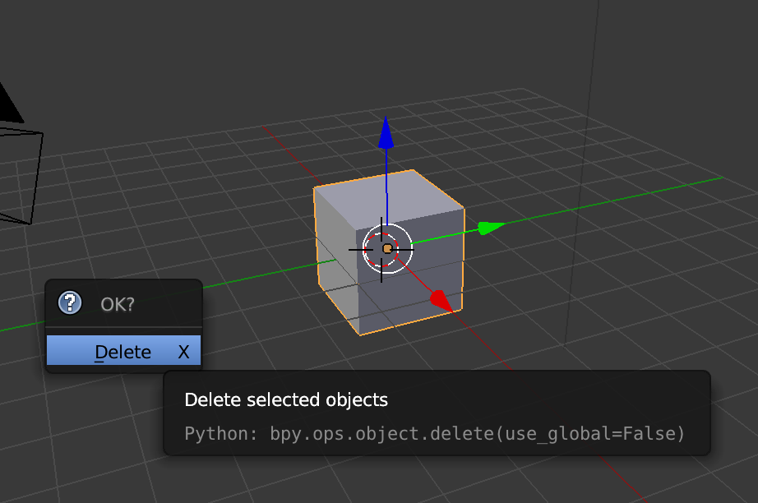Click the white manipulator circle on the cube
Screen dimensions: 758x503
(x=387, y=249)
